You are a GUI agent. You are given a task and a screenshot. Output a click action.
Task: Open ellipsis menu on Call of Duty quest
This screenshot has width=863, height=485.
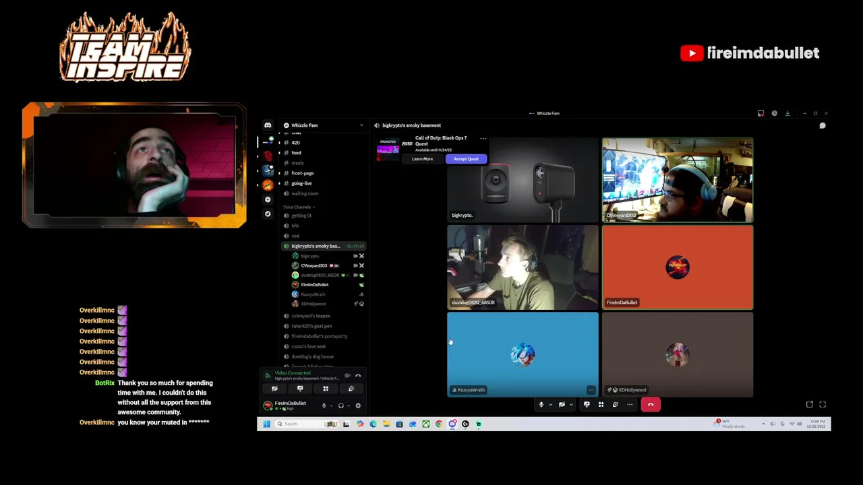point(483,139)
